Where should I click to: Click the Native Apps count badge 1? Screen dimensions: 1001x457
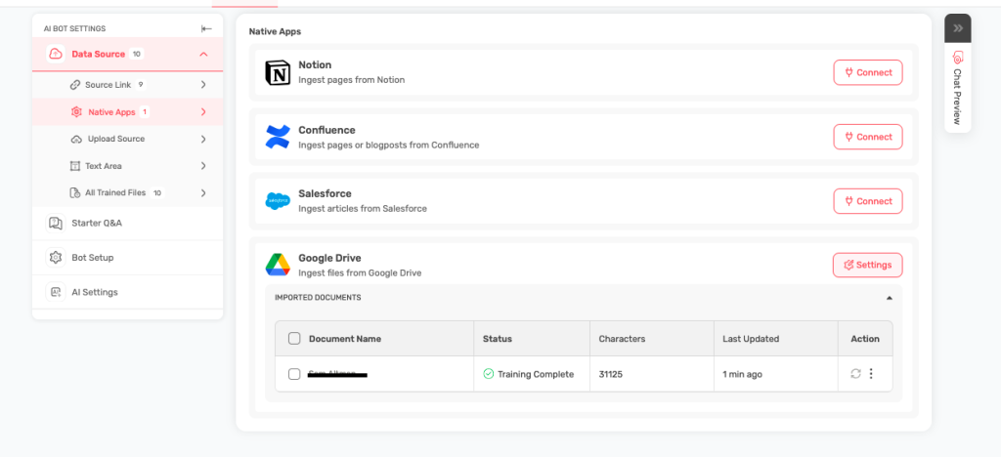tap(145, 112)
